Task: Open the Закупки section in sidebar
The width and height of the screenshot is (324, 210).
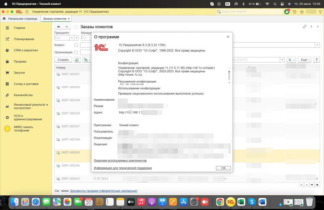Action: pyautogui.click(x=19, y=73)
